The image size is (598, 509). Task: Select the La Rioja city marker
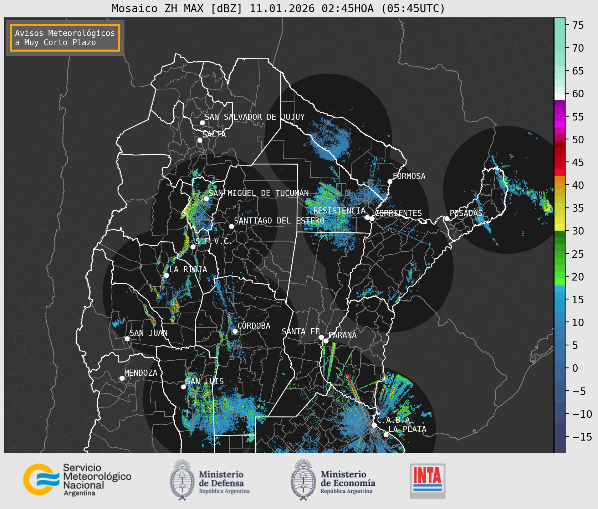[x=167, y=275]
